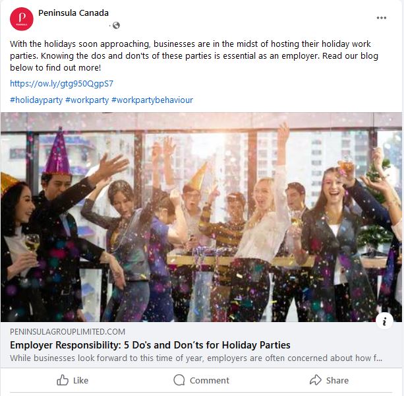The height and width of the screenshot is (396, 404).
Task: Click the info icon on the link preview
Action: [x=384, y=321]
